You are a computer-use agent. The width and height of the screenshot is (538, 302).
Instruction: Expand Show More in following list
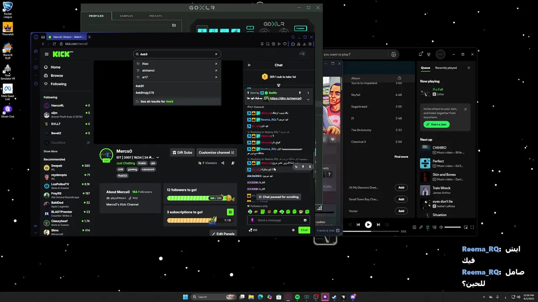(50, 151)
